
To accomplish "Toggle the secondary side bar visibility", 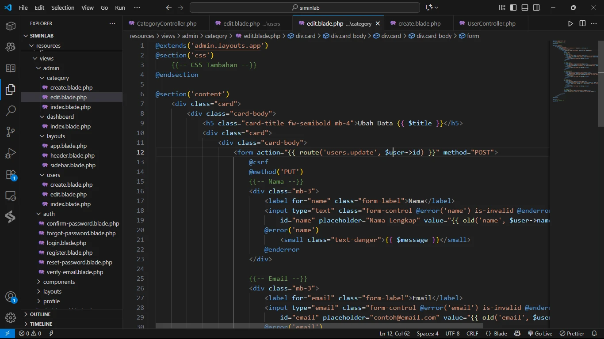I will (536, 8).
